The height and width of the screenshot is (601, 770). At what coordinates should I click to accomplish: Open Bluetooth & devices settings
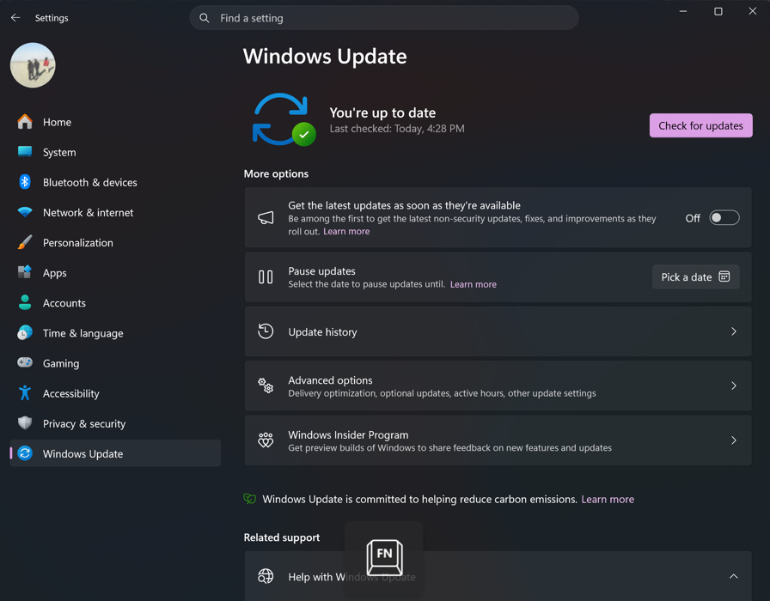pyautogui.click(x=115, y=183)
